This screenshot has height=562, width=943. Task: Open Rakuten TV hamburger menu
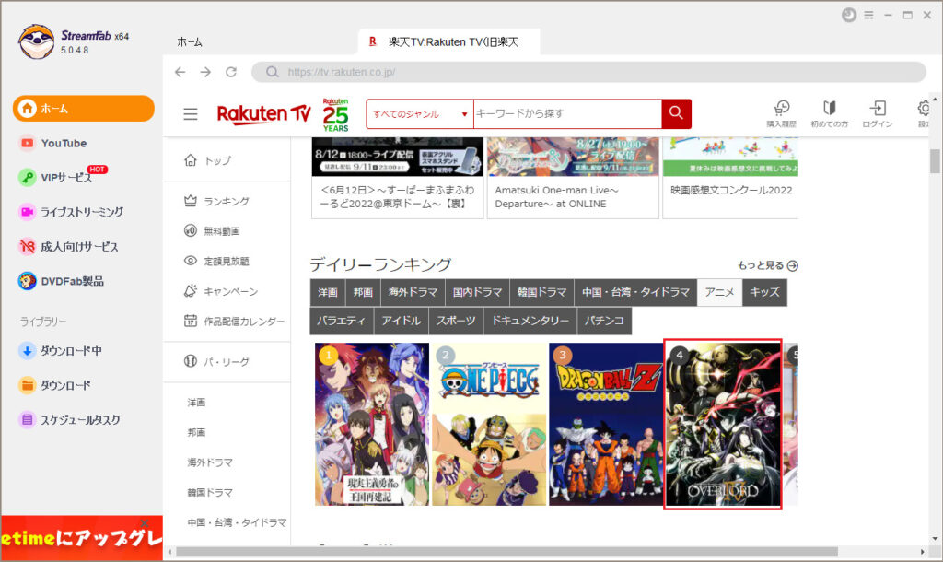pos(191,113)
